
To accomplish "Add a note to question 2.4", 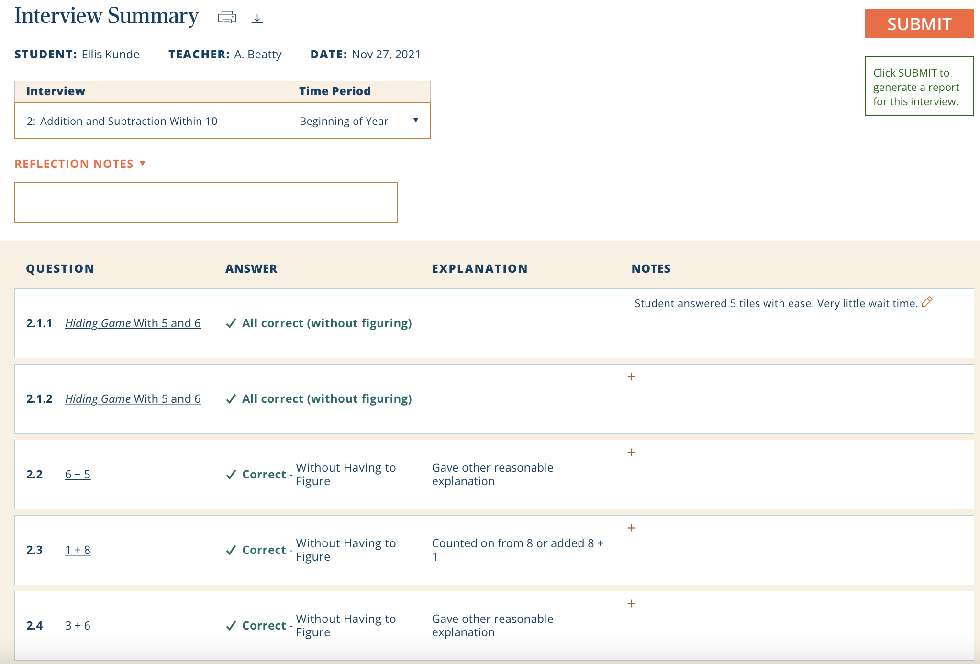I will coord(632,603).
